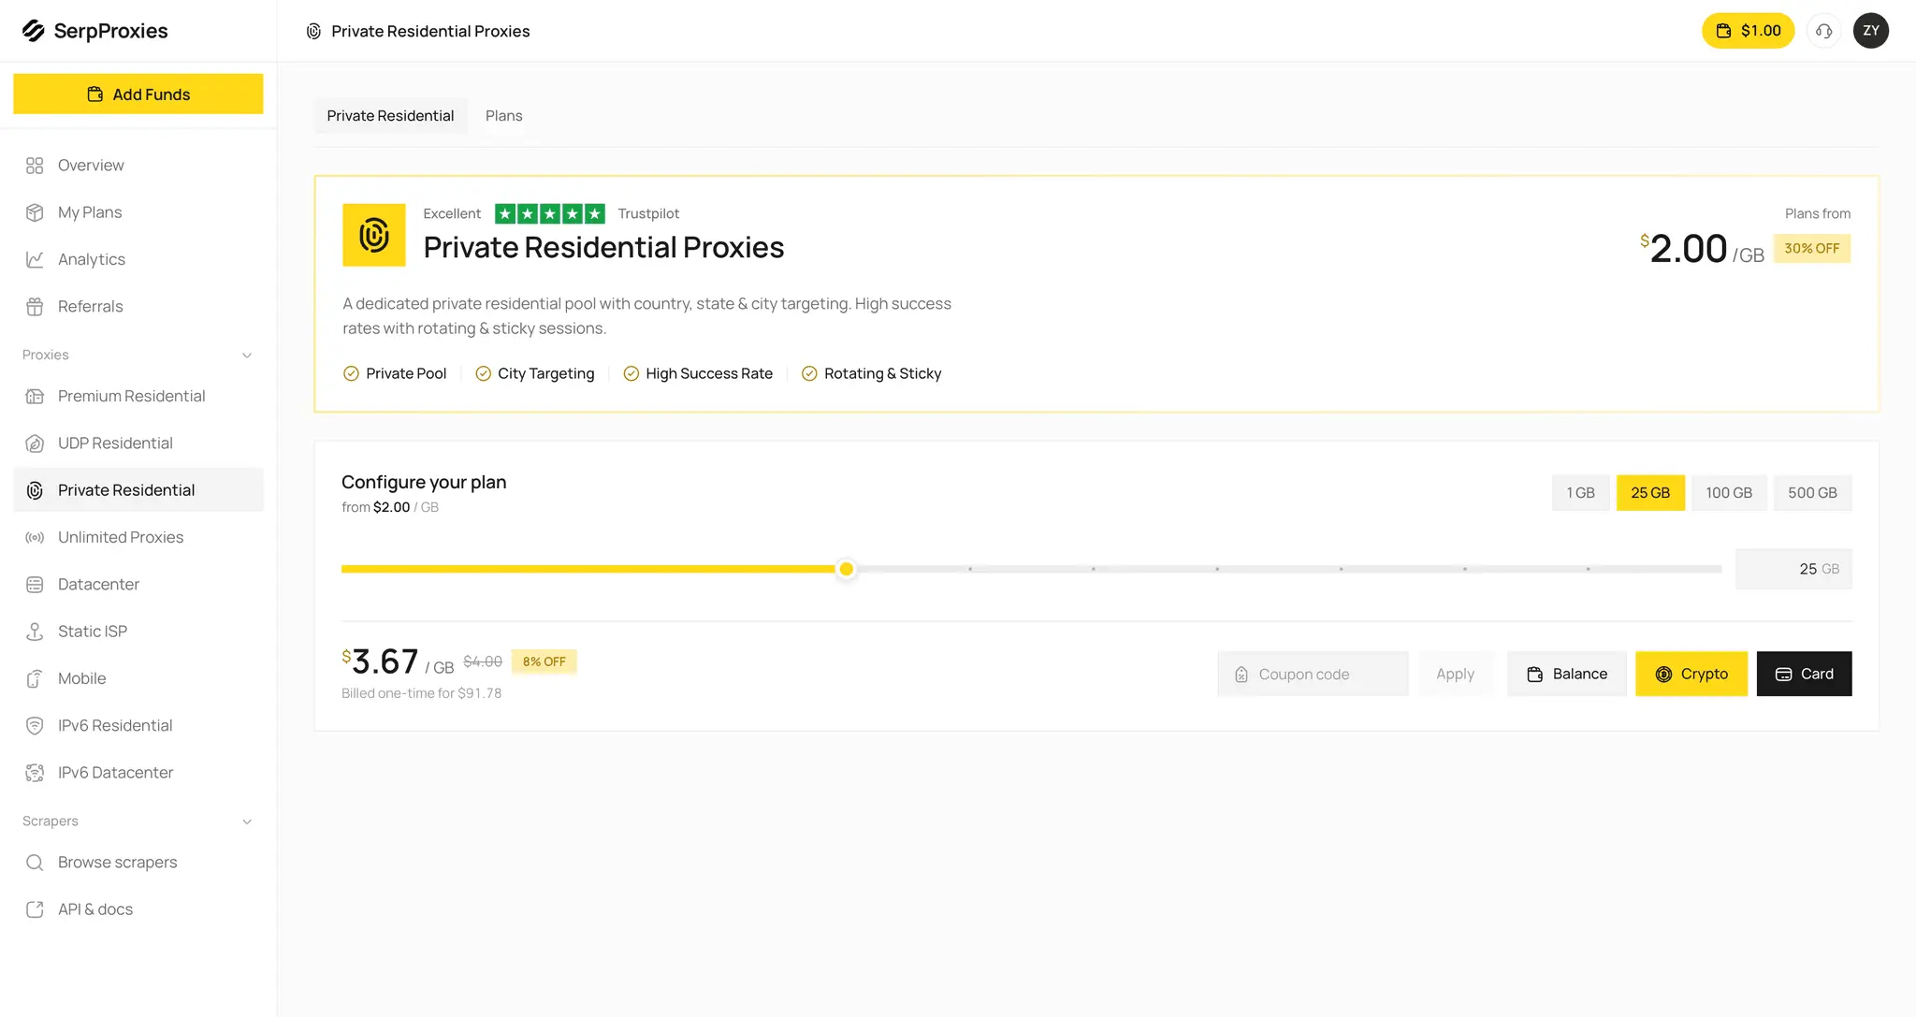Click the 25 GB amount input box
1916x1017 pixels.
pos(1793,569)
